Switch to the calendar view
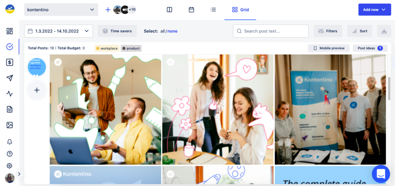395x186 pixels. [191, 10]
